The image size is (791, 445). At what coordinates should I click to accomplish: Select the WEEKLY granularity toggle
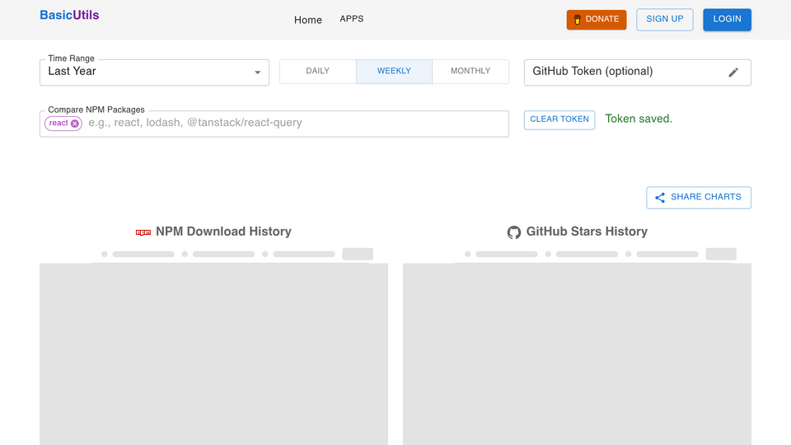tap(394, 71)
